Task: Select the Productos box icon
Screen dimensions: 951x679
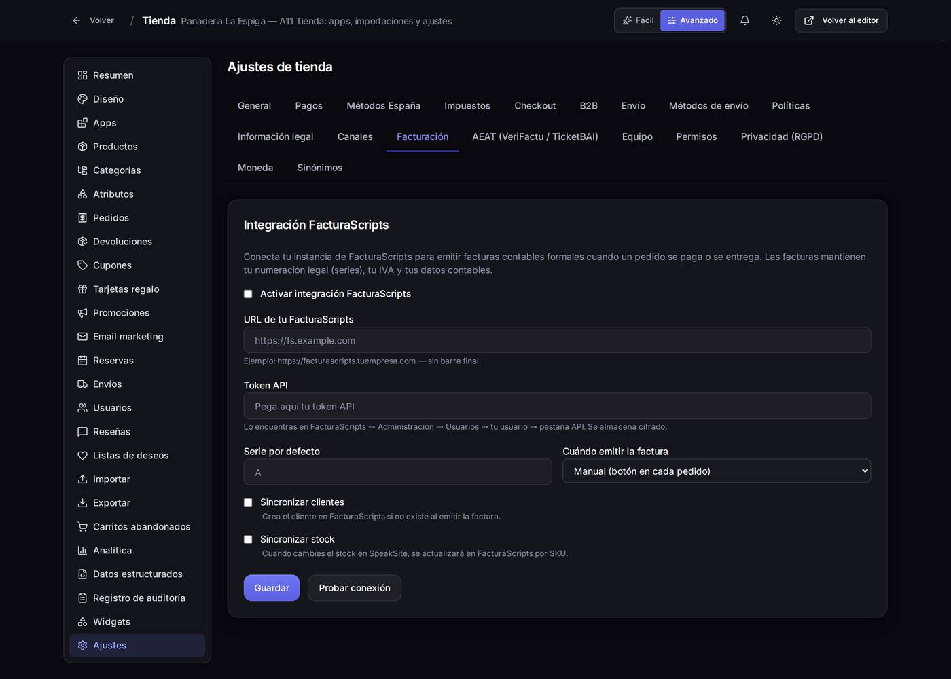Action: (82, 147)
